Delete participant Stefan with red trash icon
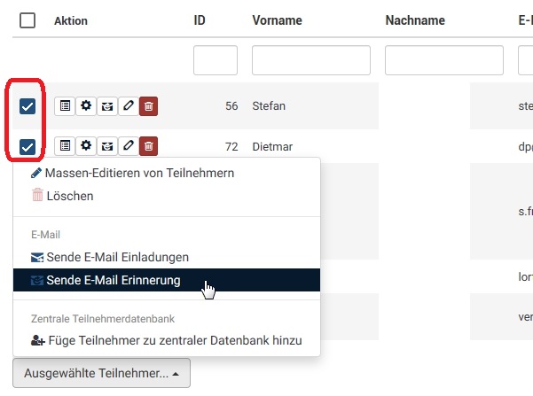The image size is (533, 396). 149,106
